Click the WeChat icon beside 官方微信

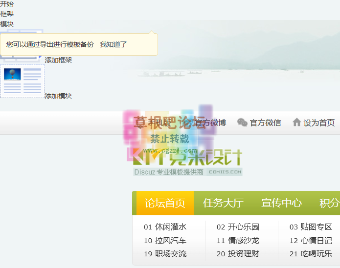click(x=242, y=123)
